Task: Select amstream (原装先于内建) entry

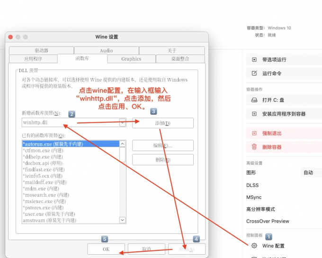Action: pos(71,221)
